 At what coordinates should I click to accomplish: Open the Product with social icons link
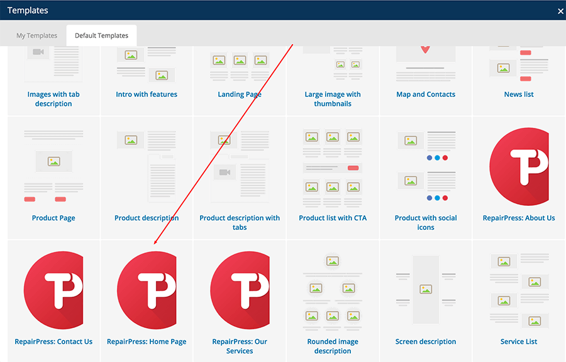tap(426, 222)
